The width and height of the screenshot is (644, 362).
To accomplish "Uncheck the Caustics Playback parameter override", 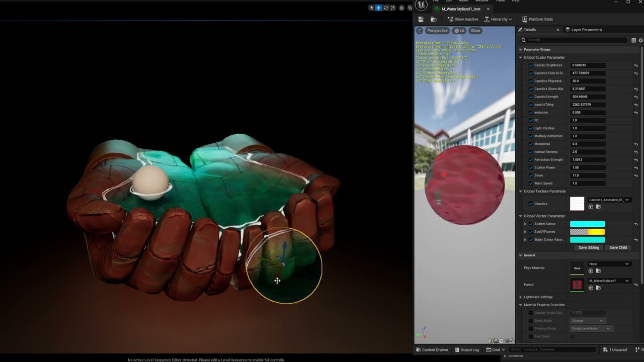I will (530, 81).
